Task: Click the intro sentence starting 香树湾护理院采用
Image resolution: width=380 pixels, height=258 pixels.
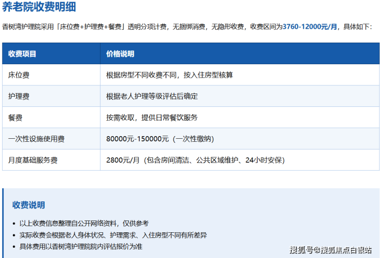Action: (187, 26)
